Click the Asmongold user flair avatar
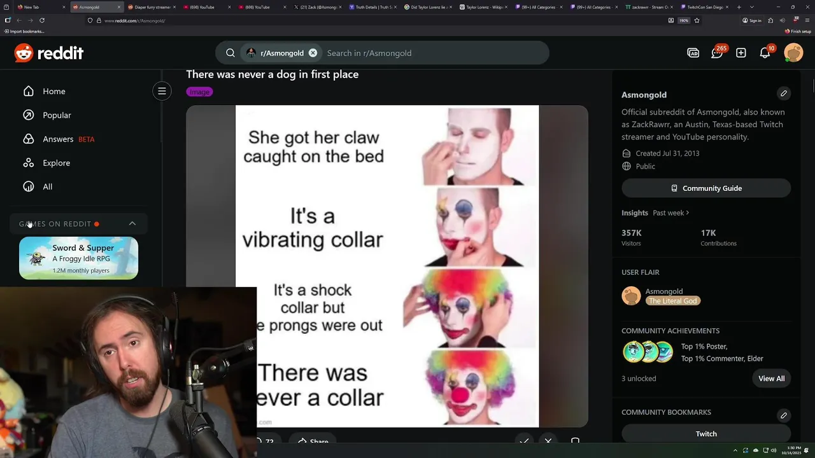This screenshot has height=458, width=815. [631, 296]
